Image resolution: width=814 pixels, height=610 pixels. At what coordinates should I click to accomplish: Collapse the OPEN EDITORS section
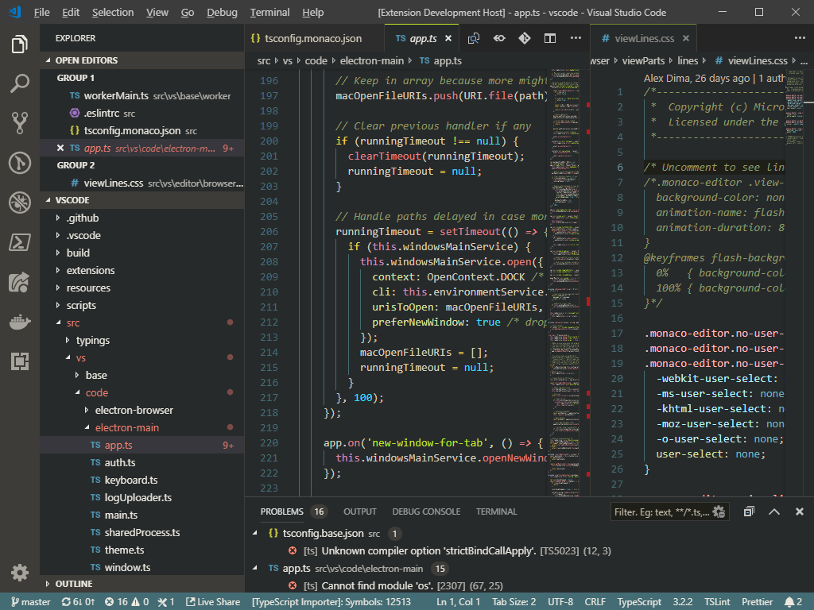tap(86, 60)
